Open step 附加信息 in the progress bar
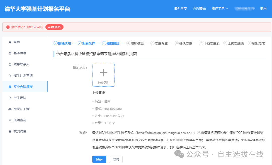The width and height of the screenshot is (272, 165). tap(136, 43)
